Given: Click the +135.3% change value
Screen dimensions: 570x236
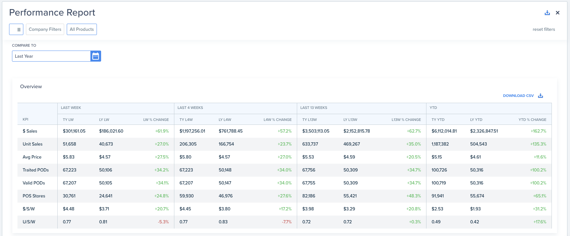Looking at the screenshot, I should [x=538, y=144].
